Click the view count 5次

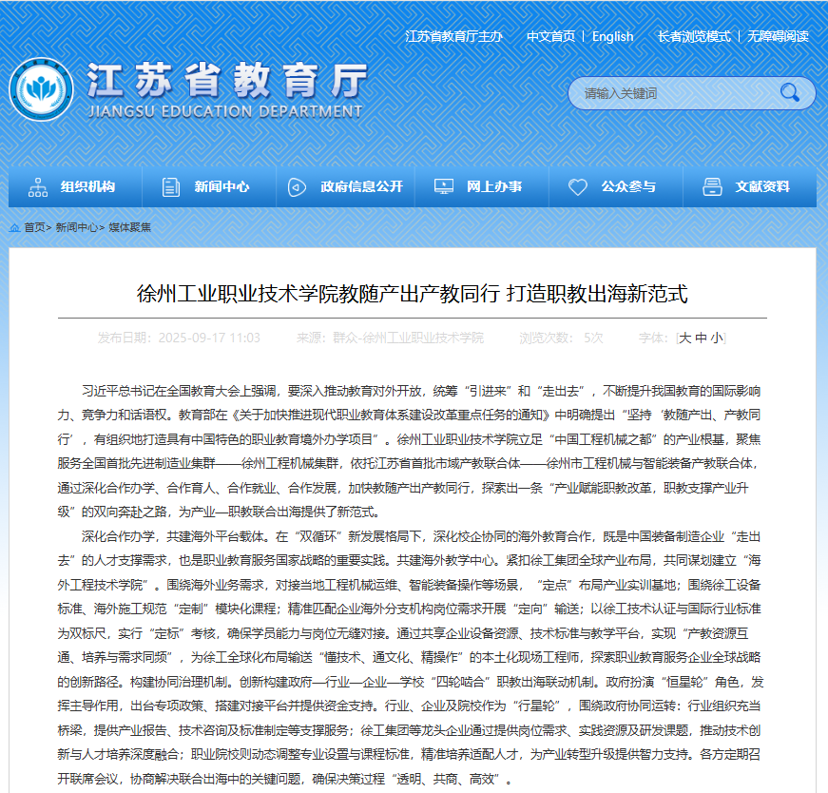(593, 338)
